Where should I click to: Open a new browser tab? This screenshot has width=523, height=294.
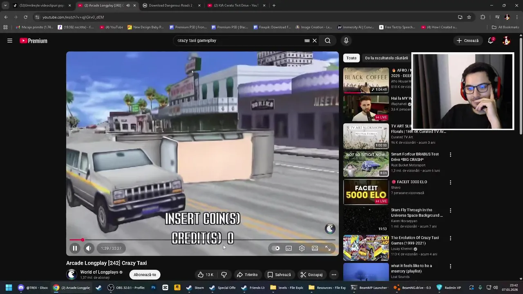pos(274,5)
